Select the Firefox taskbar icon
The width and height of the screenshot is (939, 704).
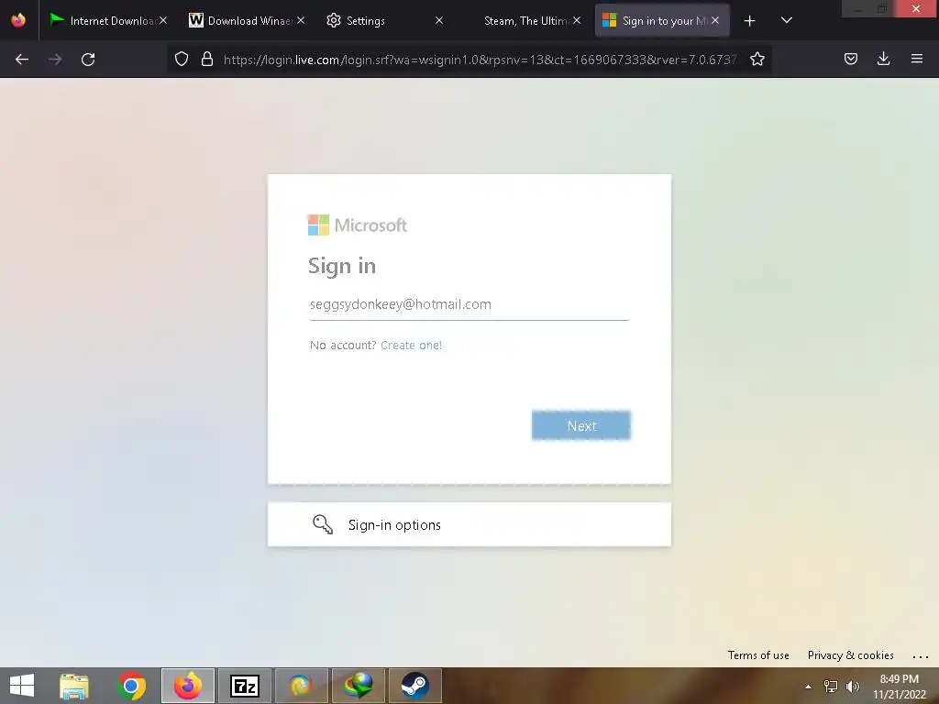pos(188,686)
